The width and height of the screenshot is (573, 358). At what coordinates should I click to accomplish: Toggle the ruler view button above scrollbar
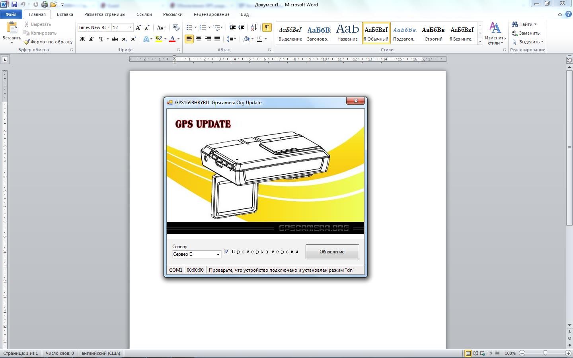(x=569, y=60)
